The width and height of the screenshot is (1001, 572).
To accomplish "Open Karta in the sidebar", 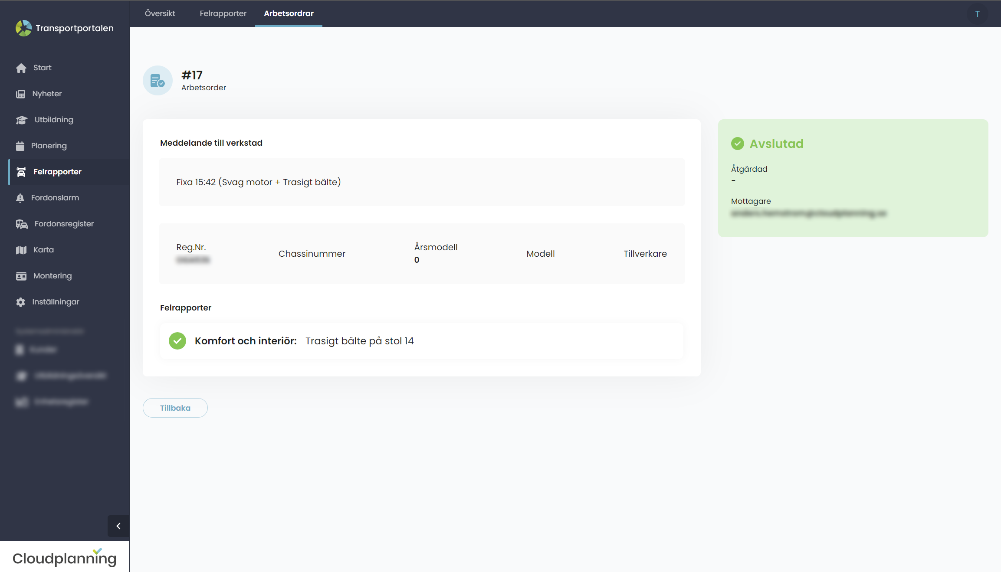I will tap(69, 250).
